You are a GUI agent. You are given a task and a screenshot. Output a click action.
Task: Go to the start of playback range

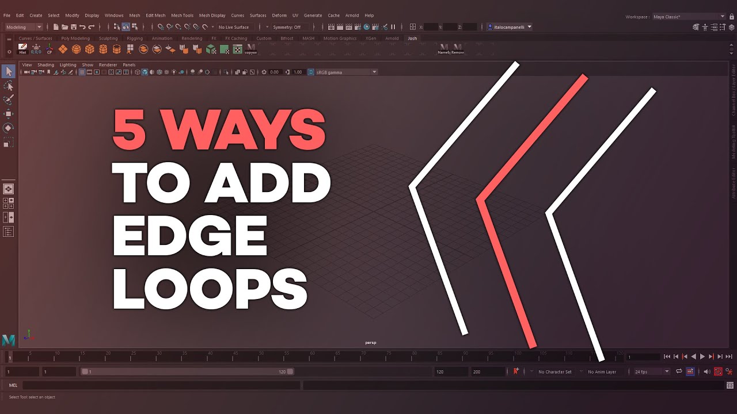pyautogui.click(x=667, y=356)
